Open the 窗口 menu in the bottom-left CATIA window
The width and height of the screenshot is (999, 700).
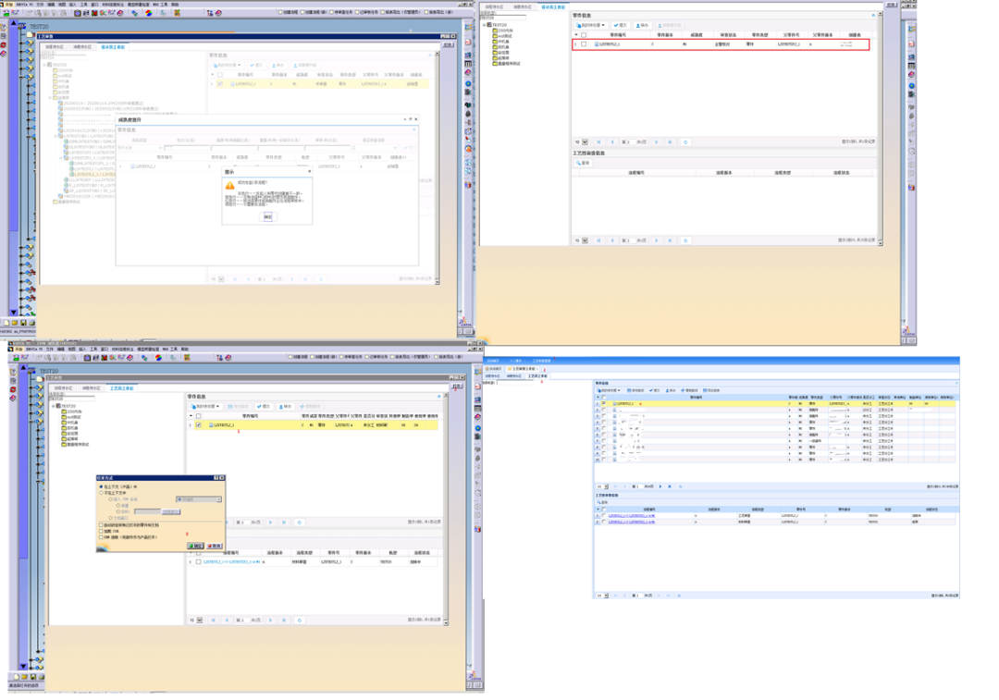(104, 349)
